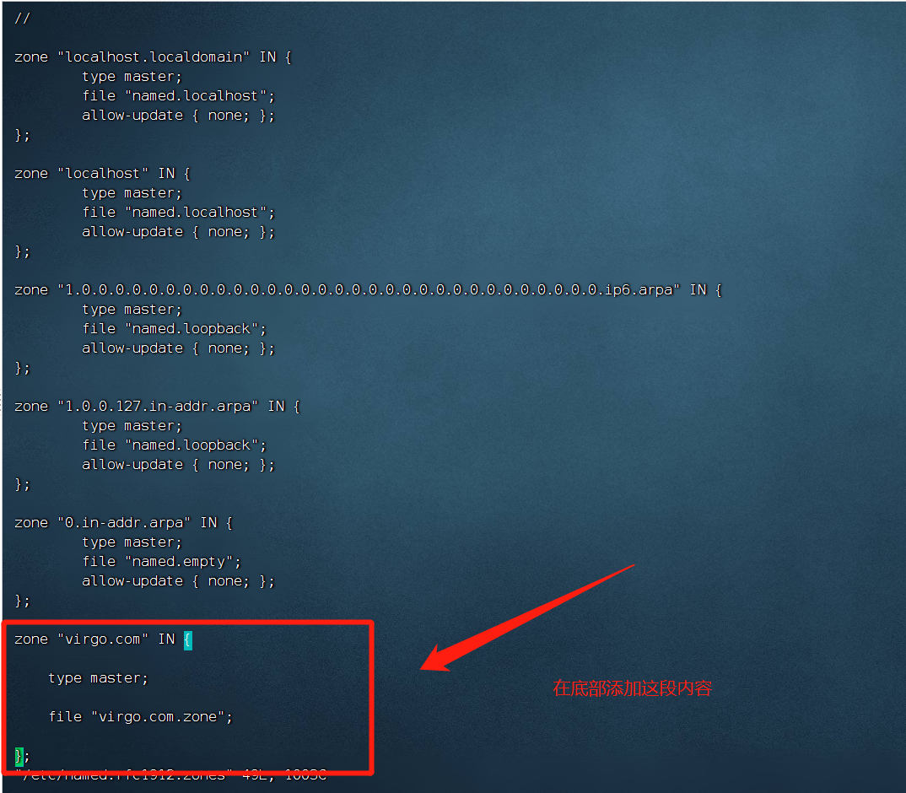
Task: Click the closing brace after the localhost.localdomain zone
Action: click(x=22, y=135)
